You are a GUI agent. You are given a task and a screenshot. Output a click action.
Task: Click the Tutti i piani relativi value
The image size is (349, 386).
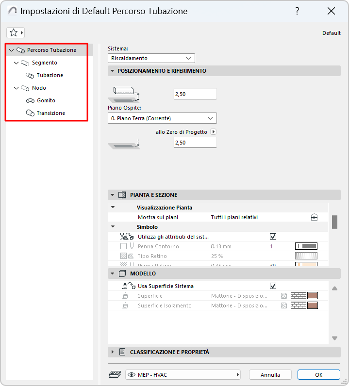234,217
